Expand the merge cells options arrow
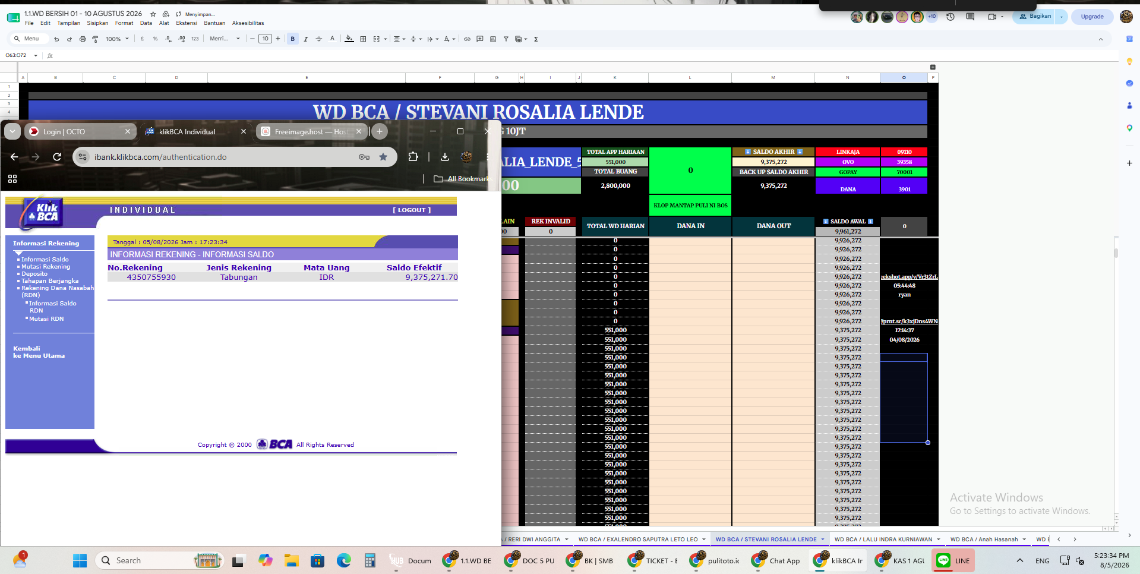 (x=385, y=39)
